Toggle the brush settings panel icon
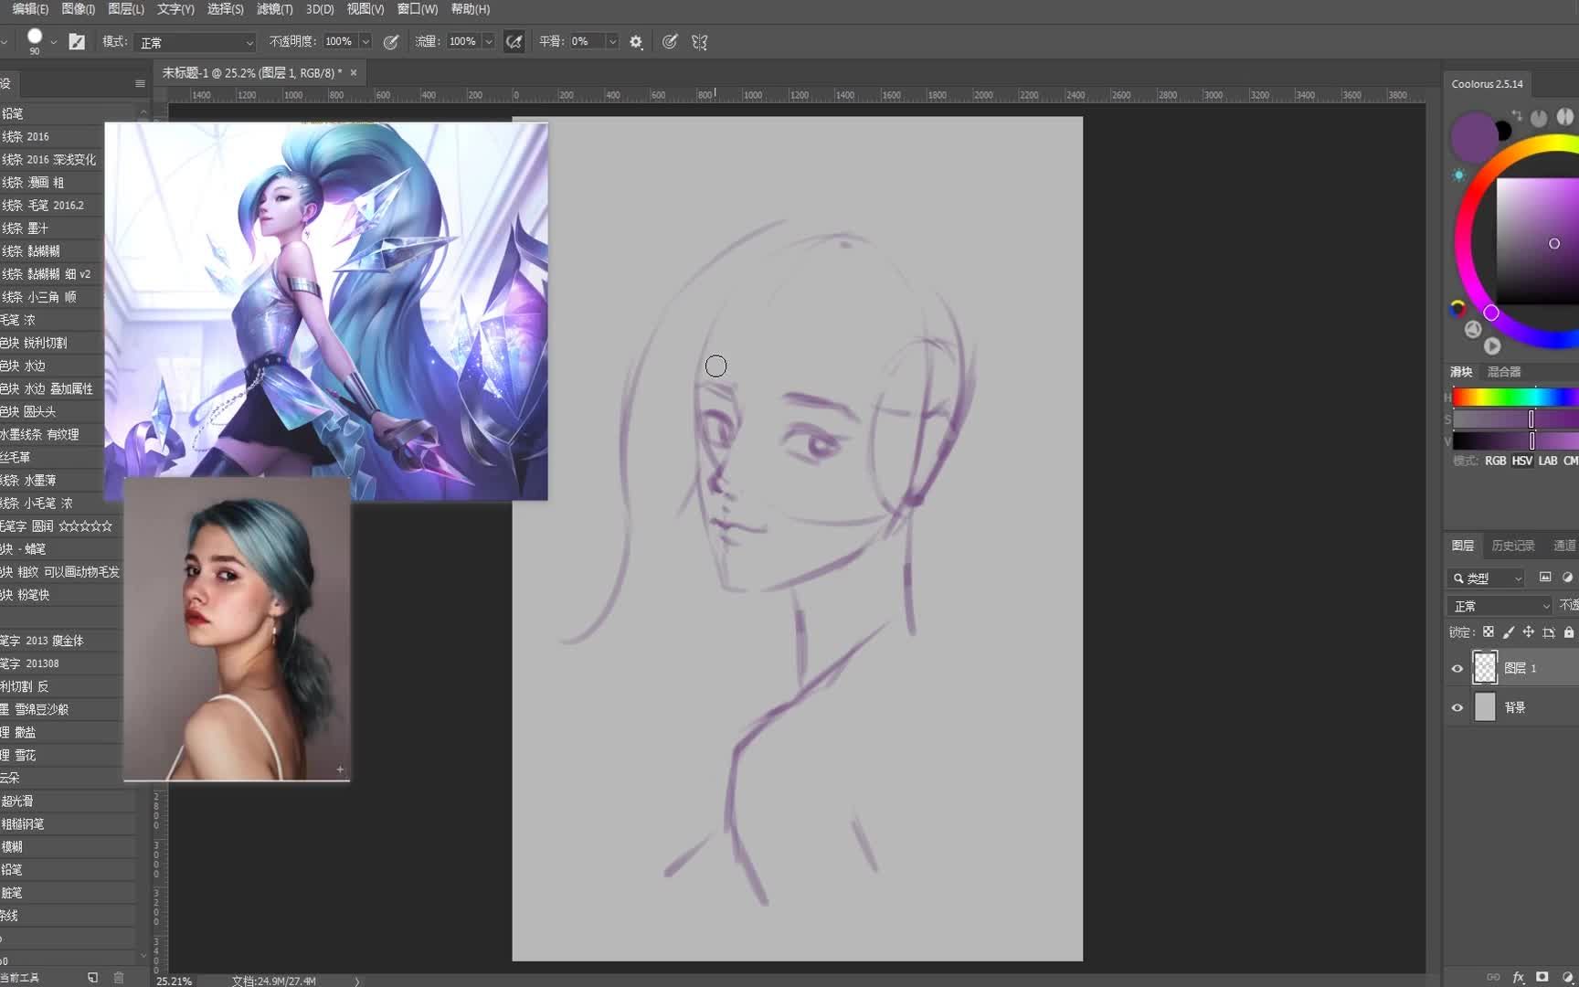 77,42
